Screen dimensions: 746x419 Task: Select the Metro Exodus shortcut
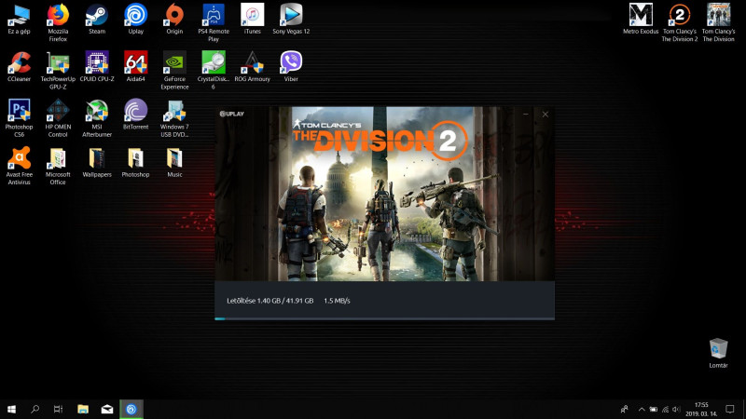pyautogui.click(x=641, y=20)
